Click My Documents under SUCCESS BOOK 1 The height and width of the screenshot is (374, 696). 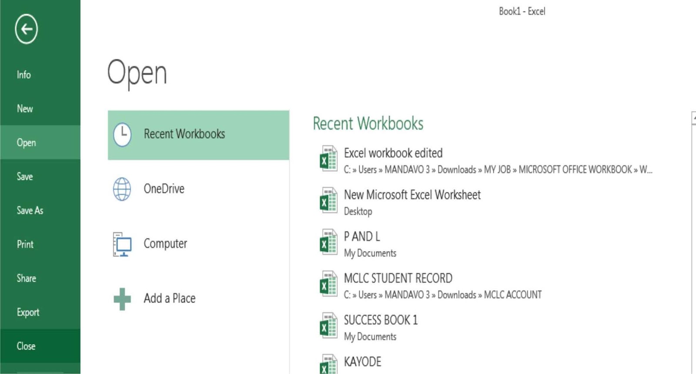coord(370,337)
